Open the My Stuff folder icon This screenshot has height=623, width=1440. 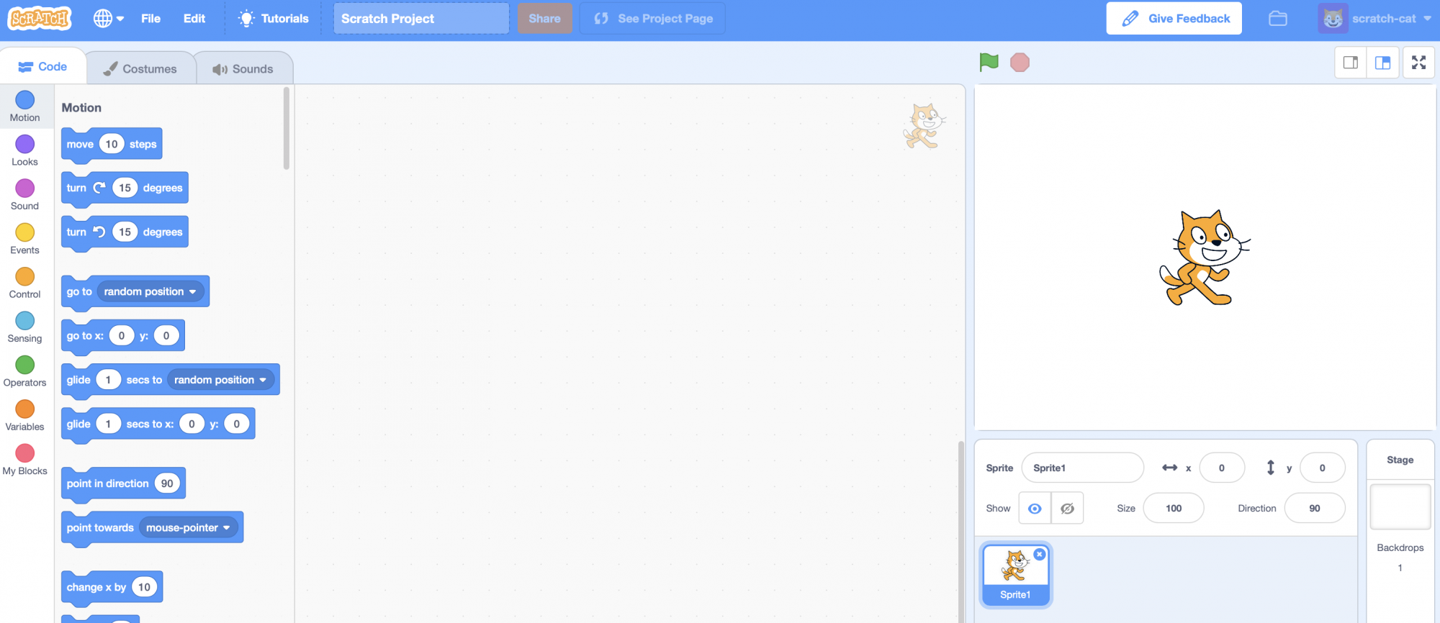click(1278, 19)
